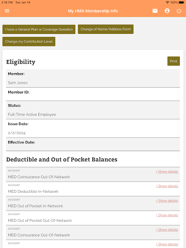
Task: Show details for first MED Coinsurance Out-Of-Network
Action: pyautogui.click(x=167, y=171)
